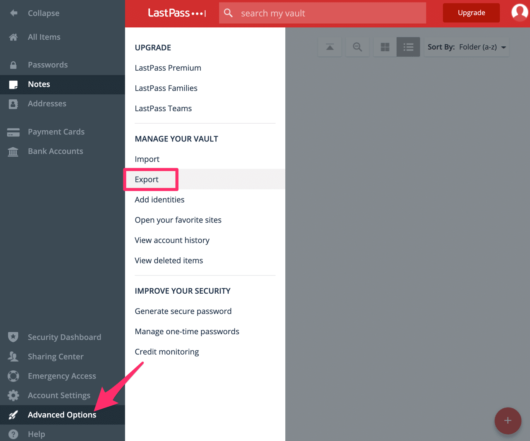The height and width of the screenshot is (441, 530).
Task: Choose LastPass Families
Action: 166,88
